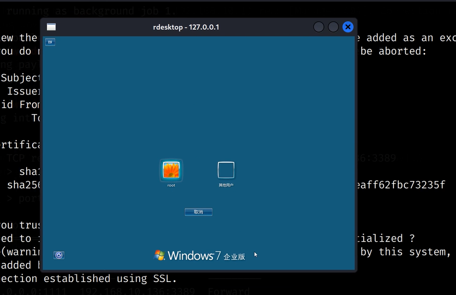
Task: Click the leftmost circle in the title bar
Action: coord(318,27)
